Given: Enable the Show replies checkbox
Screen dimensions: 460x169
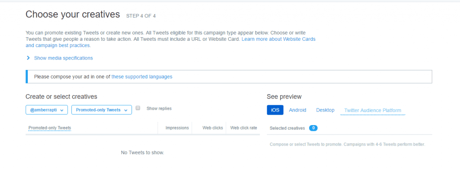Looking at the screenshot, I should [x=138, y=108].
